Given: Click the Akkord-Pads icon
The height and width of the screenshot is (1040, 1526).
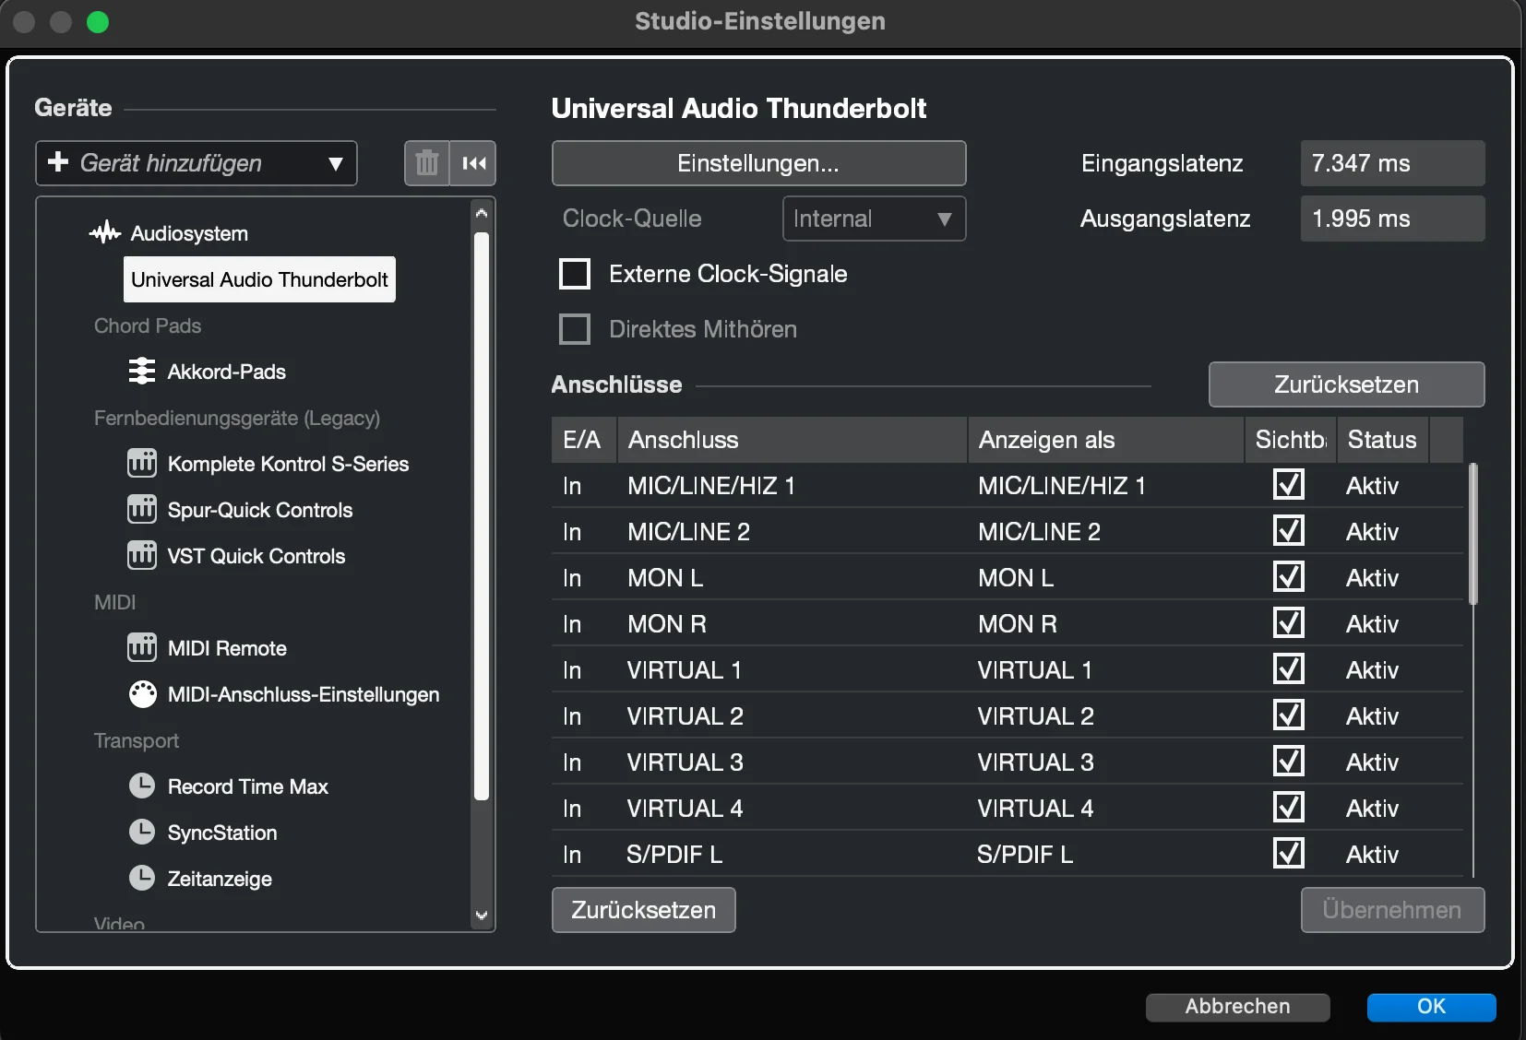Looking at the screenshot, I should pos(141,371).
